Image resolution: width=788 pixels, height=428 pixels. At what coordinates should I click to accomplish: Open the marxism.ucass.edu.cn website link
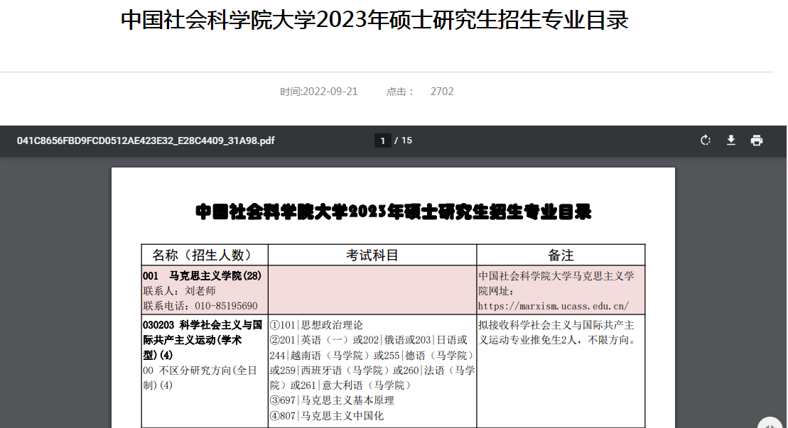pyautogui.click(x=554, y=306)
